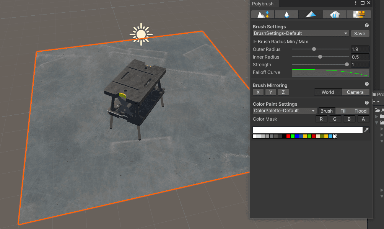Image resolution: width=384 pixels, height=229 pixels.
Task: Click the 'Inner Radius' label
Action: pos(266,57)
